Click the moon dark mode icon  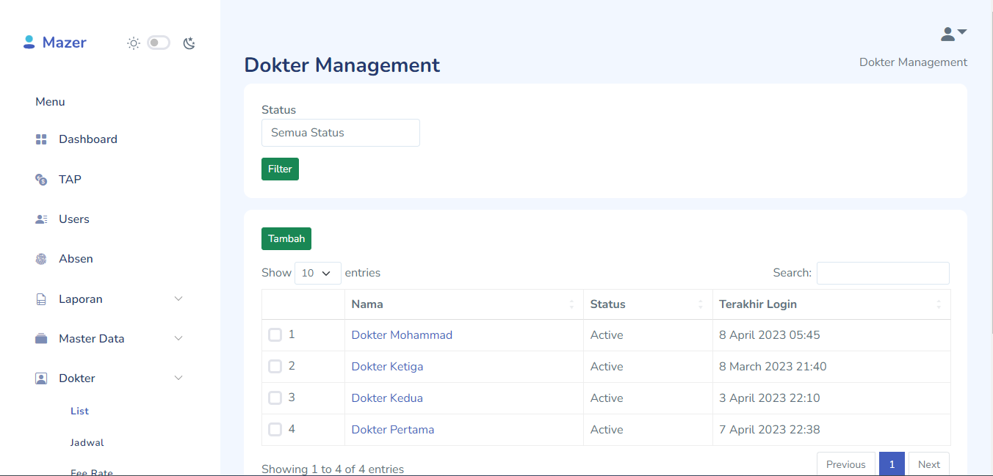[189, 43]
